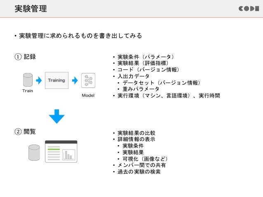
Task: Click the blue arrow between Train and Training
Action: (x=39, y=80)
